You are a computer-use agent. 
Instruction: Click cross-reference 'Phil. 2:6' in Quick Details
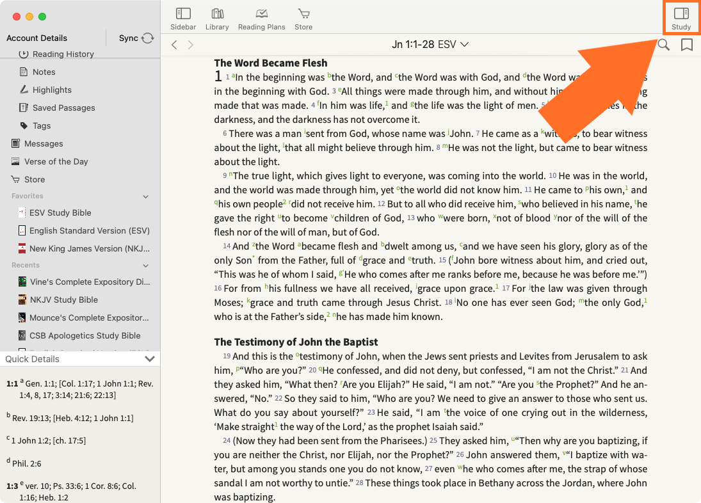[27, 464]
